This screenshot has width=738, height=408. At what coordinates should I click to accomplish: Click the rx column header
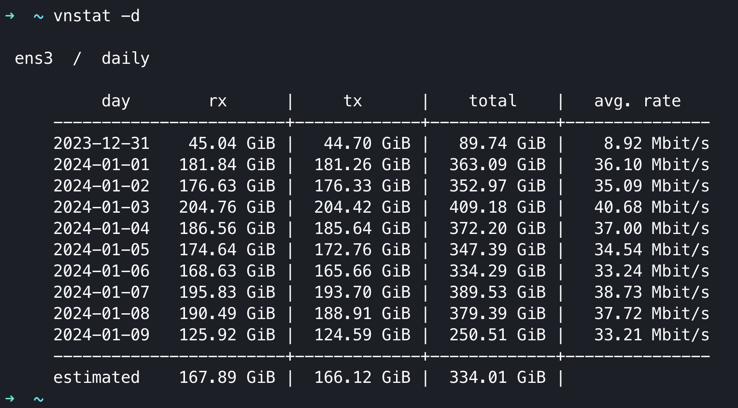tap(218, 101)
